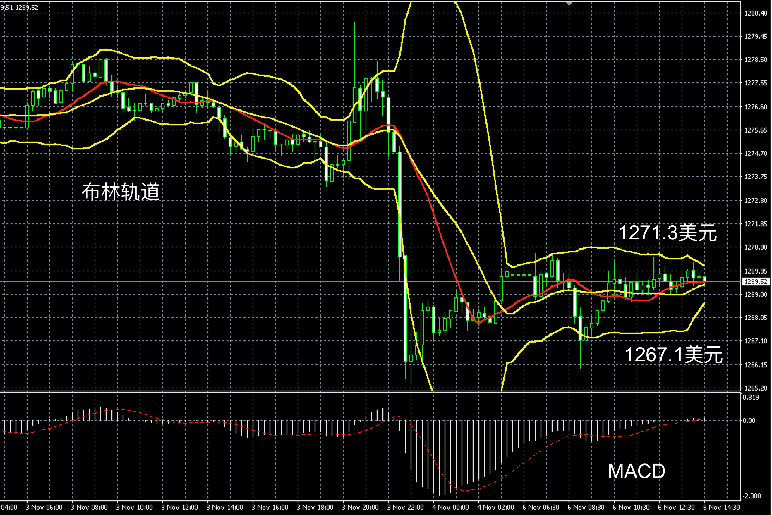Click the MACD text label
This screenshot has height=516, width=772.
pyautogui.click(x=636, y=471)
